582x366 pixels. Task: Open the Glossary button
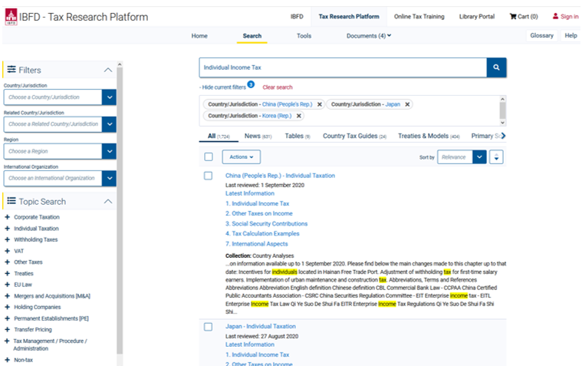coord(541,35)
